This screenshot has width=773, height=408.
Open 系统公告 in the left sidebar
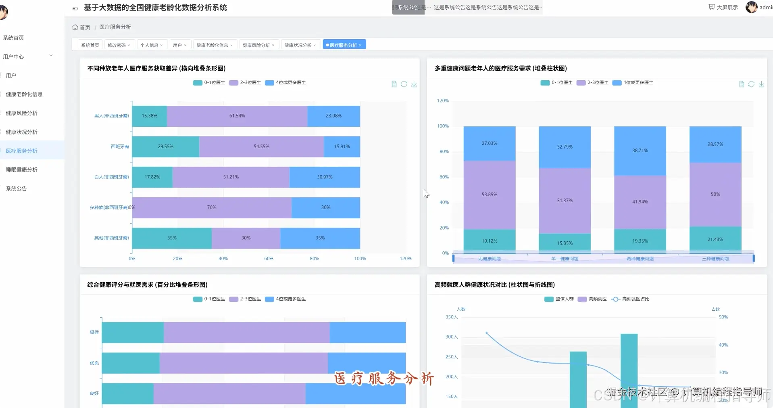[16, 188]
